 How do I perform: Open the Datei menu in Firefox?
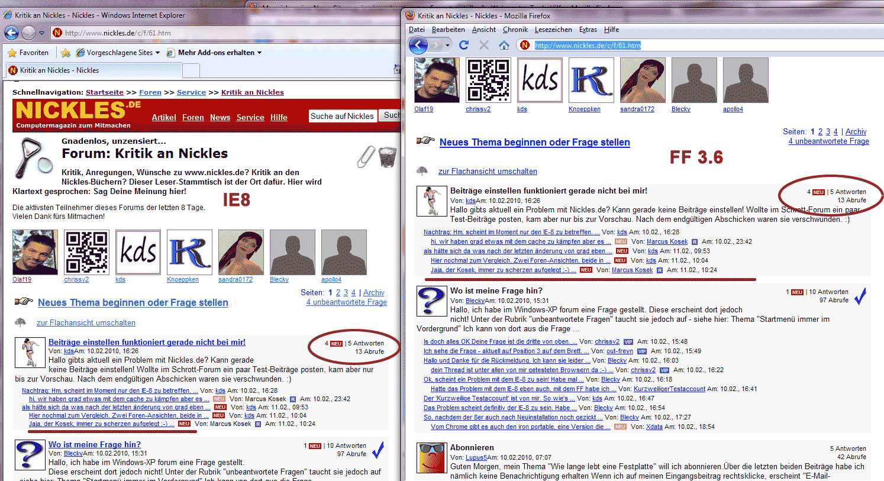tap(417, 30)
